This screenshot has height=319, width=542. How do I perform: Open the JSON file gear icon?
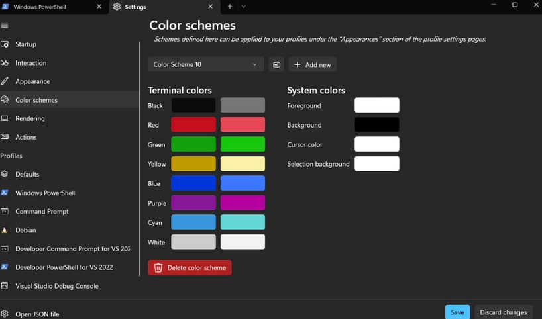click(x=5, y=314)
